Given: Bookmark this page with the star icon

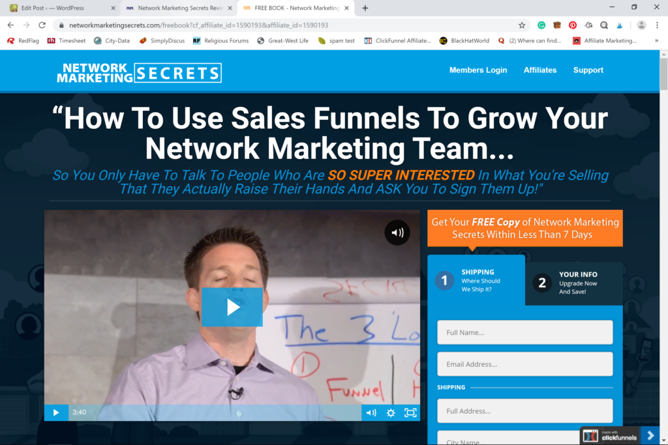Looking at the screenshot, I should [522, 25].
